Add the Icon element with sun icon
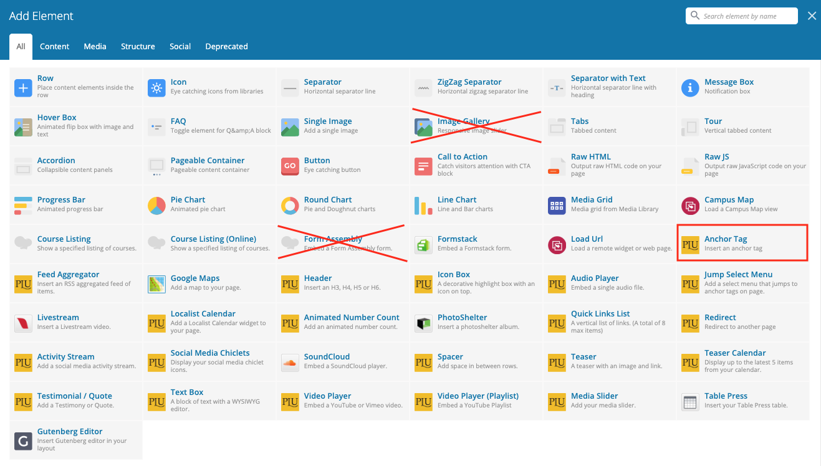The width and height of the screenshot is (821, 466). pyautogui.click(x=156, y=88)
